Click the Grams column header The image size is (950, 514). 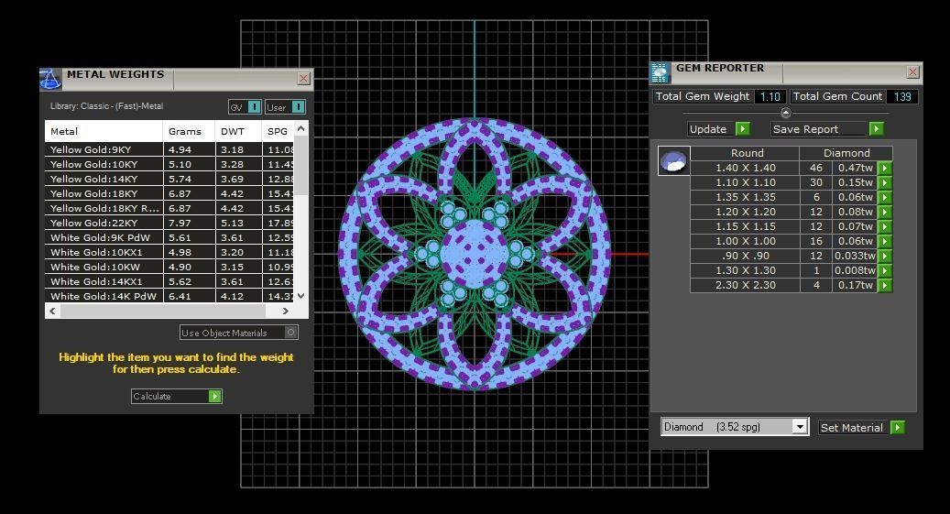pyautogui.click(x=189, y=132)
